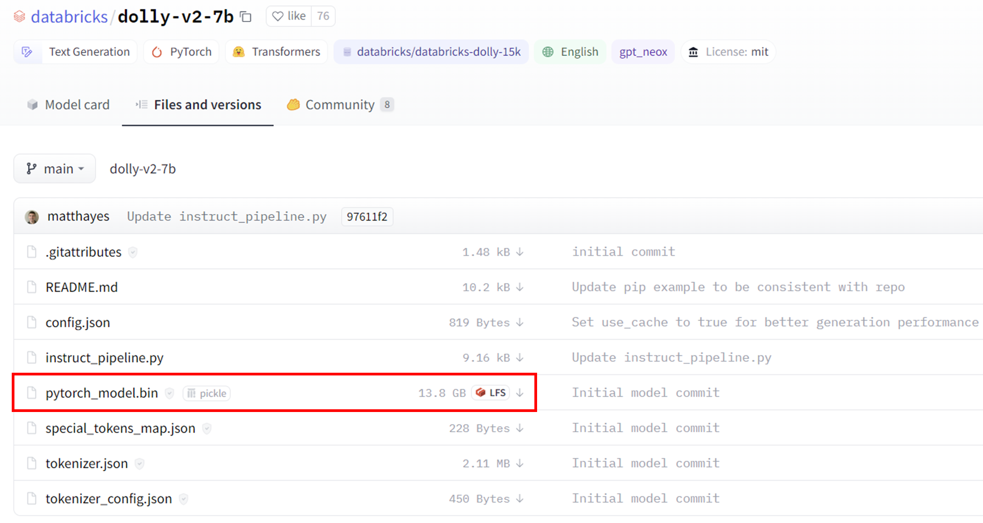
Task: Click the gpt_neox tag
Action: coord(643,52)
